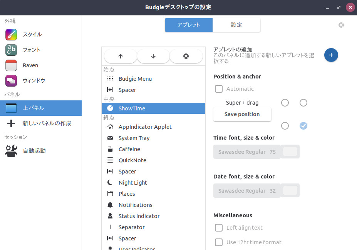Click the Night Light moon icon
The width and height of the screenshot is (357, 250).
[110, 182]
